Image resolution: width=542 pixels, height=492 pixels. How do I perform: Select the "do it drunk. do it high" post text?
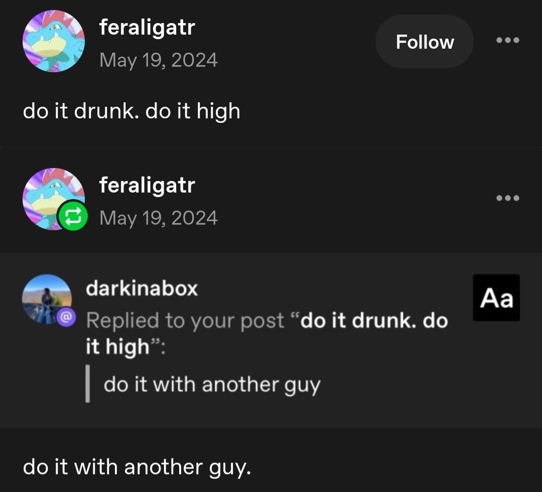point(131,111)
